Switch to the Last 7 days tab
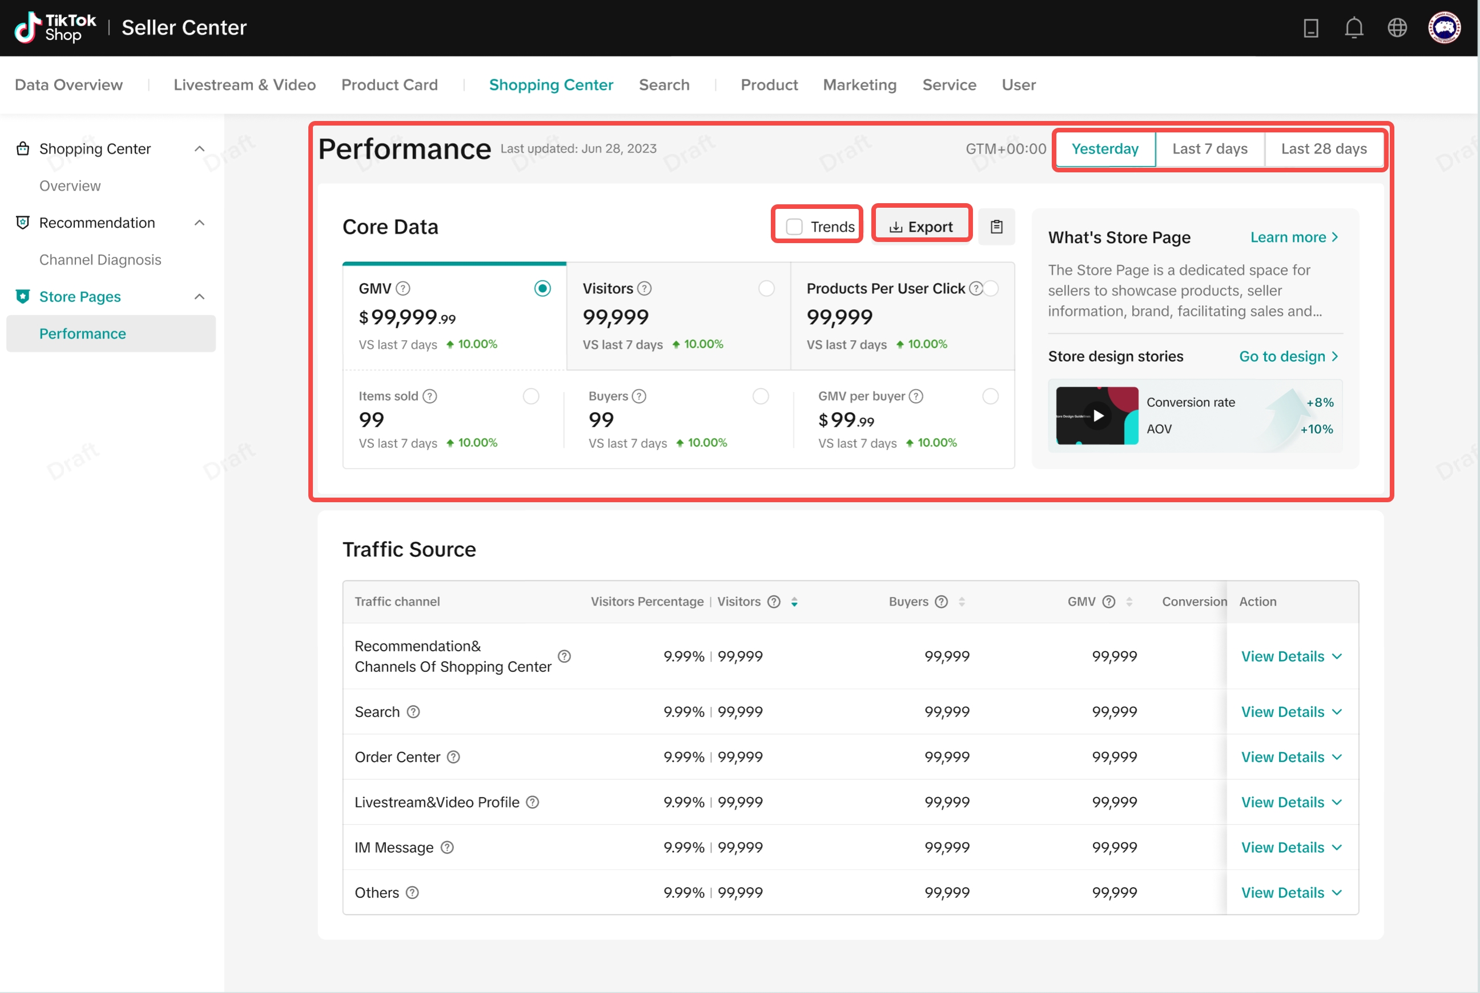 [1209, 149]
